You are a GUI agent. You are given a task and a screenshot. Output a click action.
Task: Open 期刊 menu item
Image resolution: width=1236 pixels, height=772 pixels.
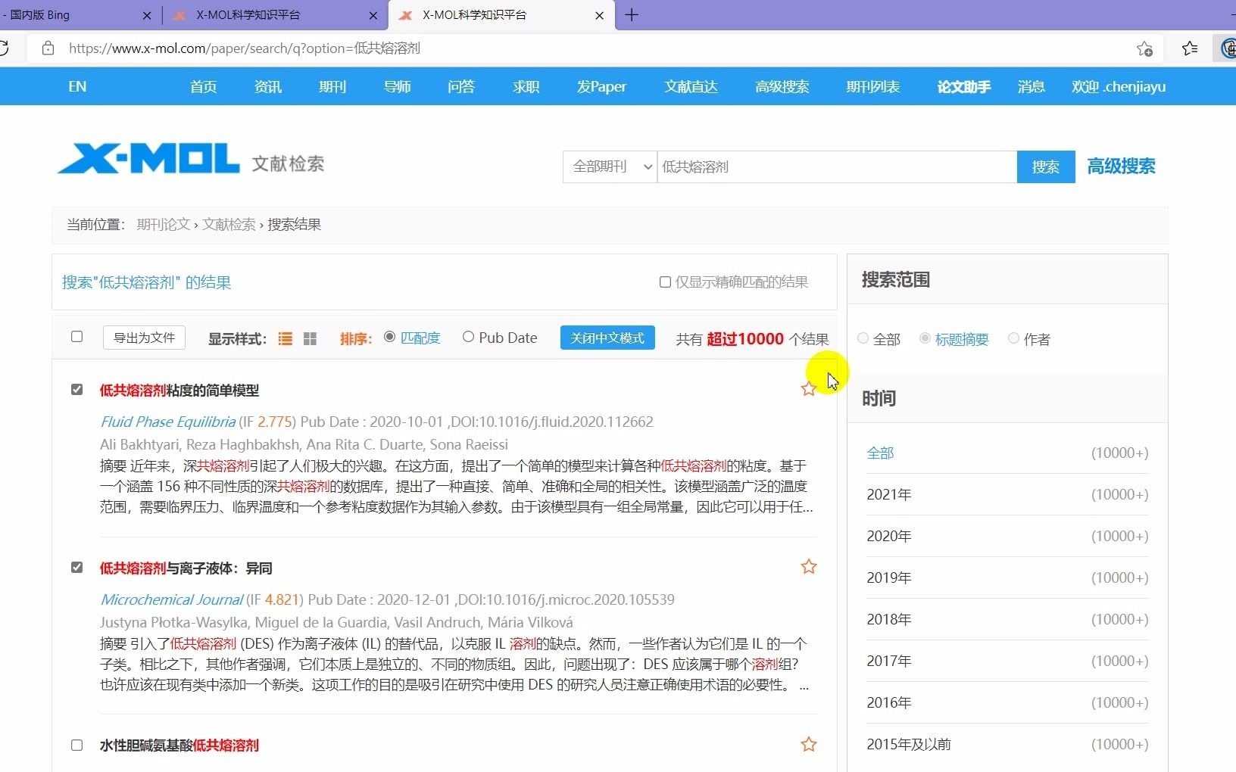click(x=332, y=86)
